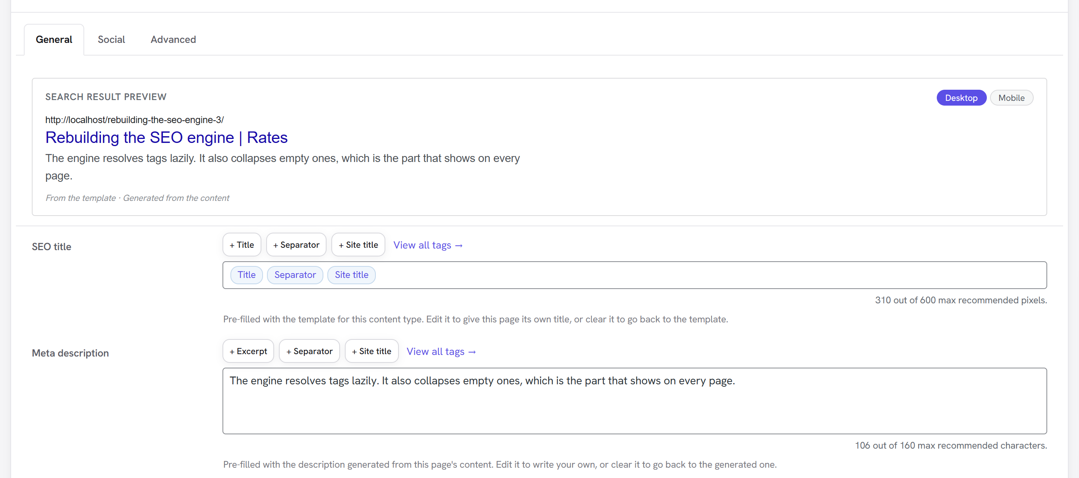Click 'From the template · Generated from the content' note
This screenshot has width=1079, height=478.
click(x=137, y=198)
